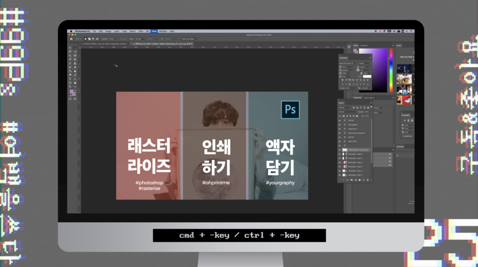Choose Subtract from selection mode icon
The image size is (478, 267).
[94, 39]
